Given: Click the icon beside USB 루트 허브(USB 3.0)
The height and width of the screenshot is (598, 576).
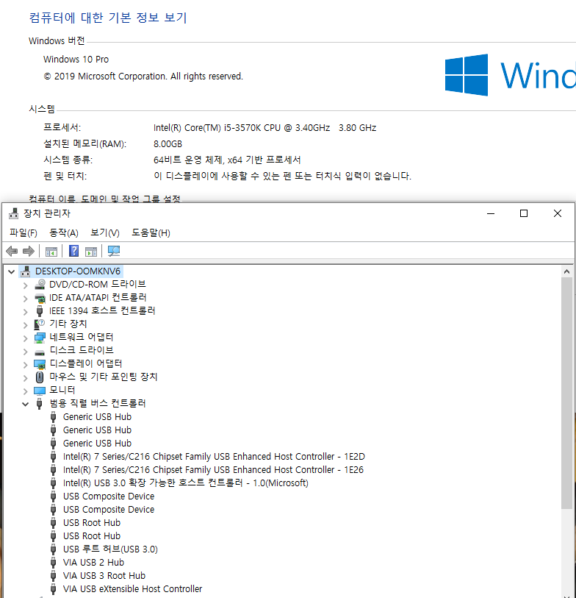Looking at the screenshot, I should [x=54, y=549].
